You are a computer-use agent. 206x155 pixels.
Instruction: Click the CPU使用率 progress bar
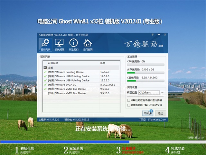pyautogui.click(x=145, y=65)
